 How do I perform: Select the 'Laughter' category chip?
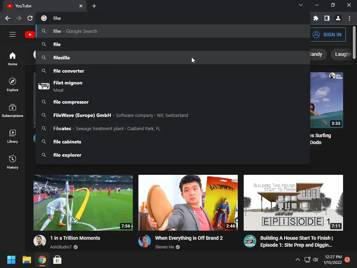(341, 54)
